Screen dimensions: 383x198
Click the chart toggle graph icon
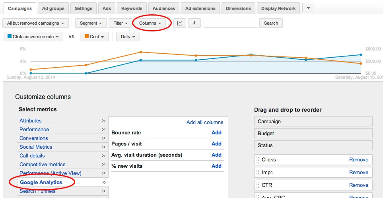pos(179,23)
